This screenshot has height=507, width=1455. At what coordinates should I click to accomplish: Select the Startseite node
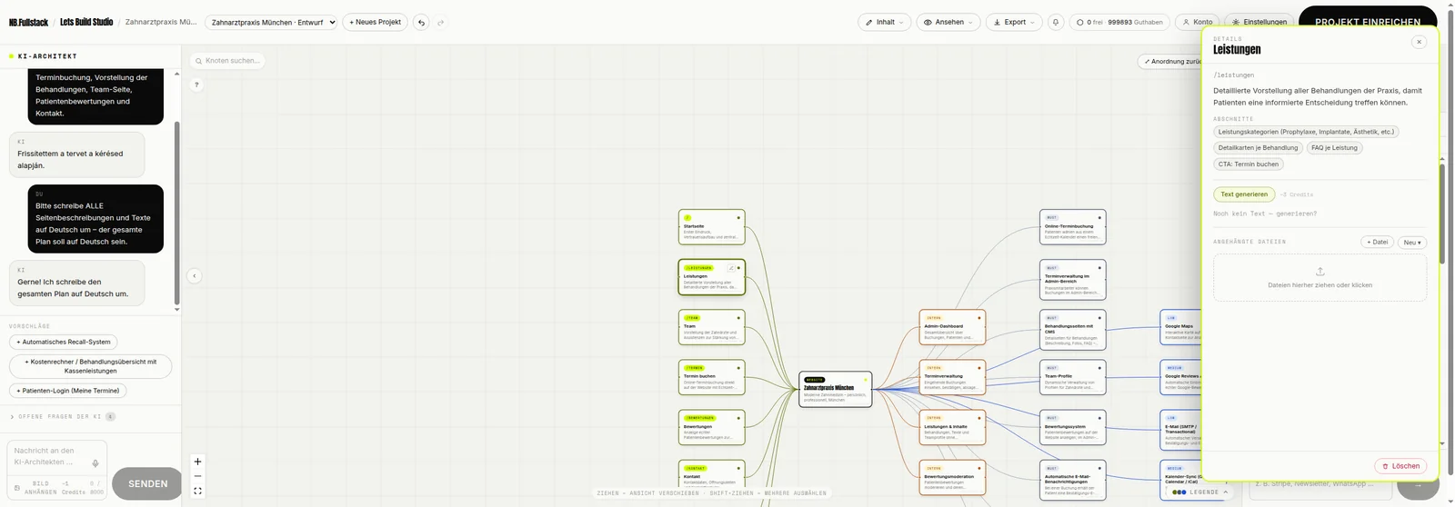pos(711,227)
